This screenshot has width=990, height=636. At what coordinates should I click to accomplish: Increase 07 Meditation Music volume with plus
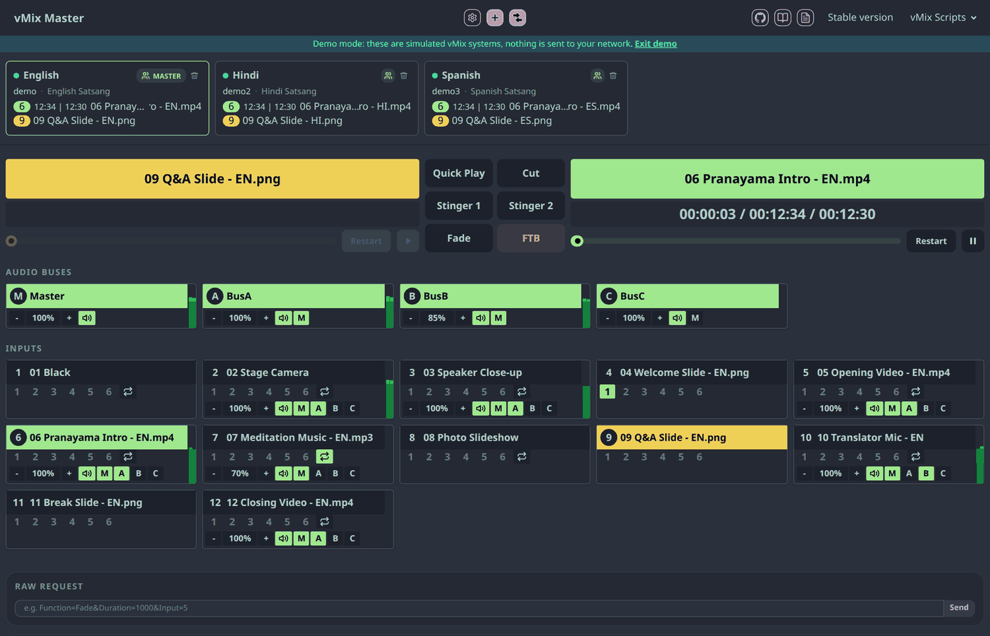[x=266, y=473]
